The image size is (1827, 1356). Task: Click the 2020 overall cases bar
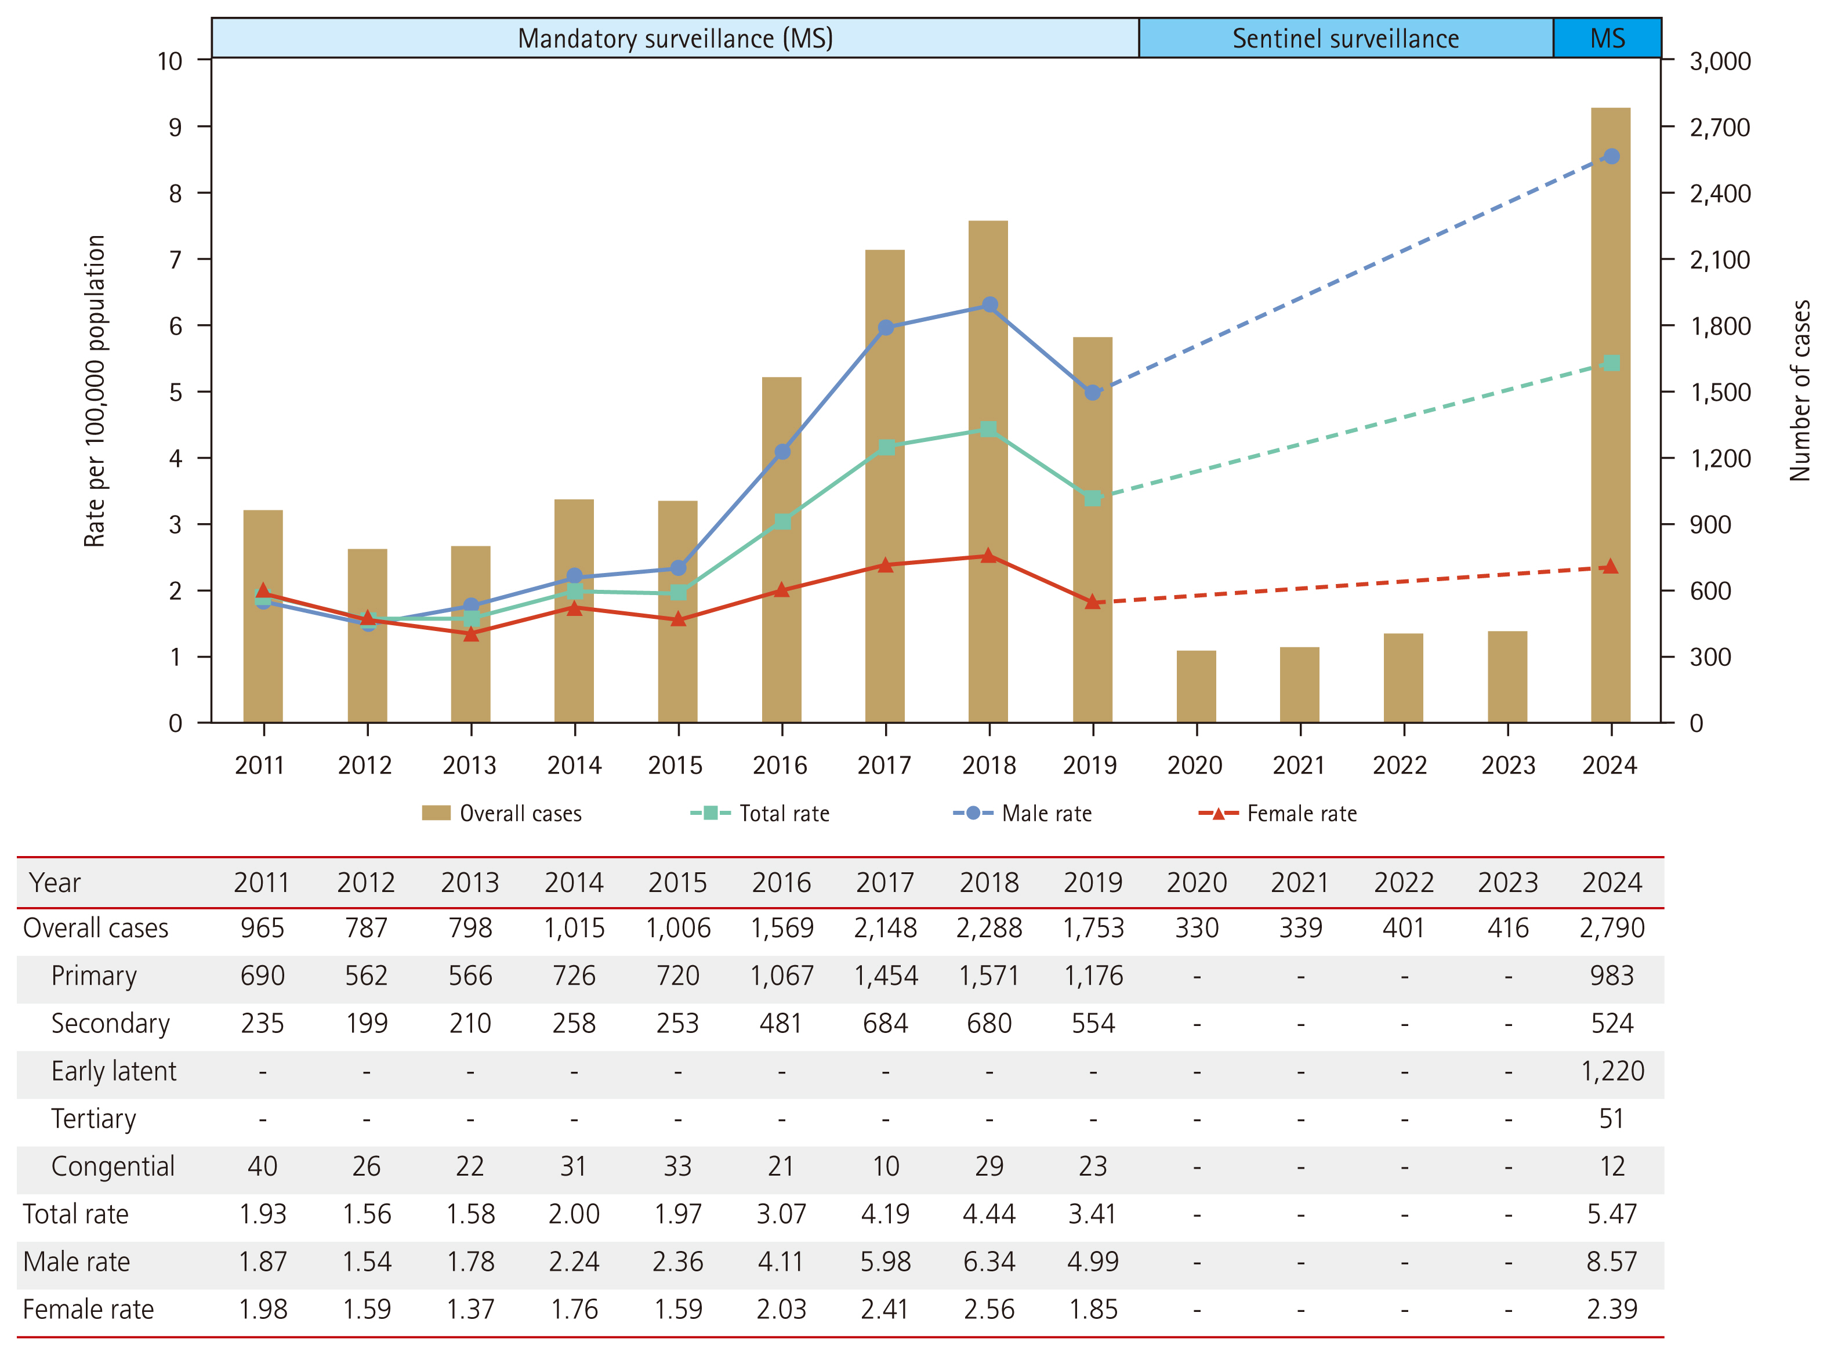point(1196,686)
